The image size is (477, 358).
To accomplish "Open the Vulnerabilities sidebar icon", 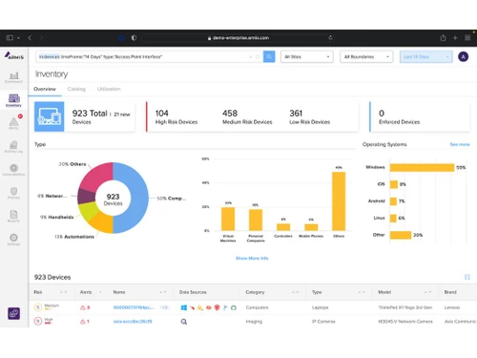I will pyautogui.click(x=13, y=170).
